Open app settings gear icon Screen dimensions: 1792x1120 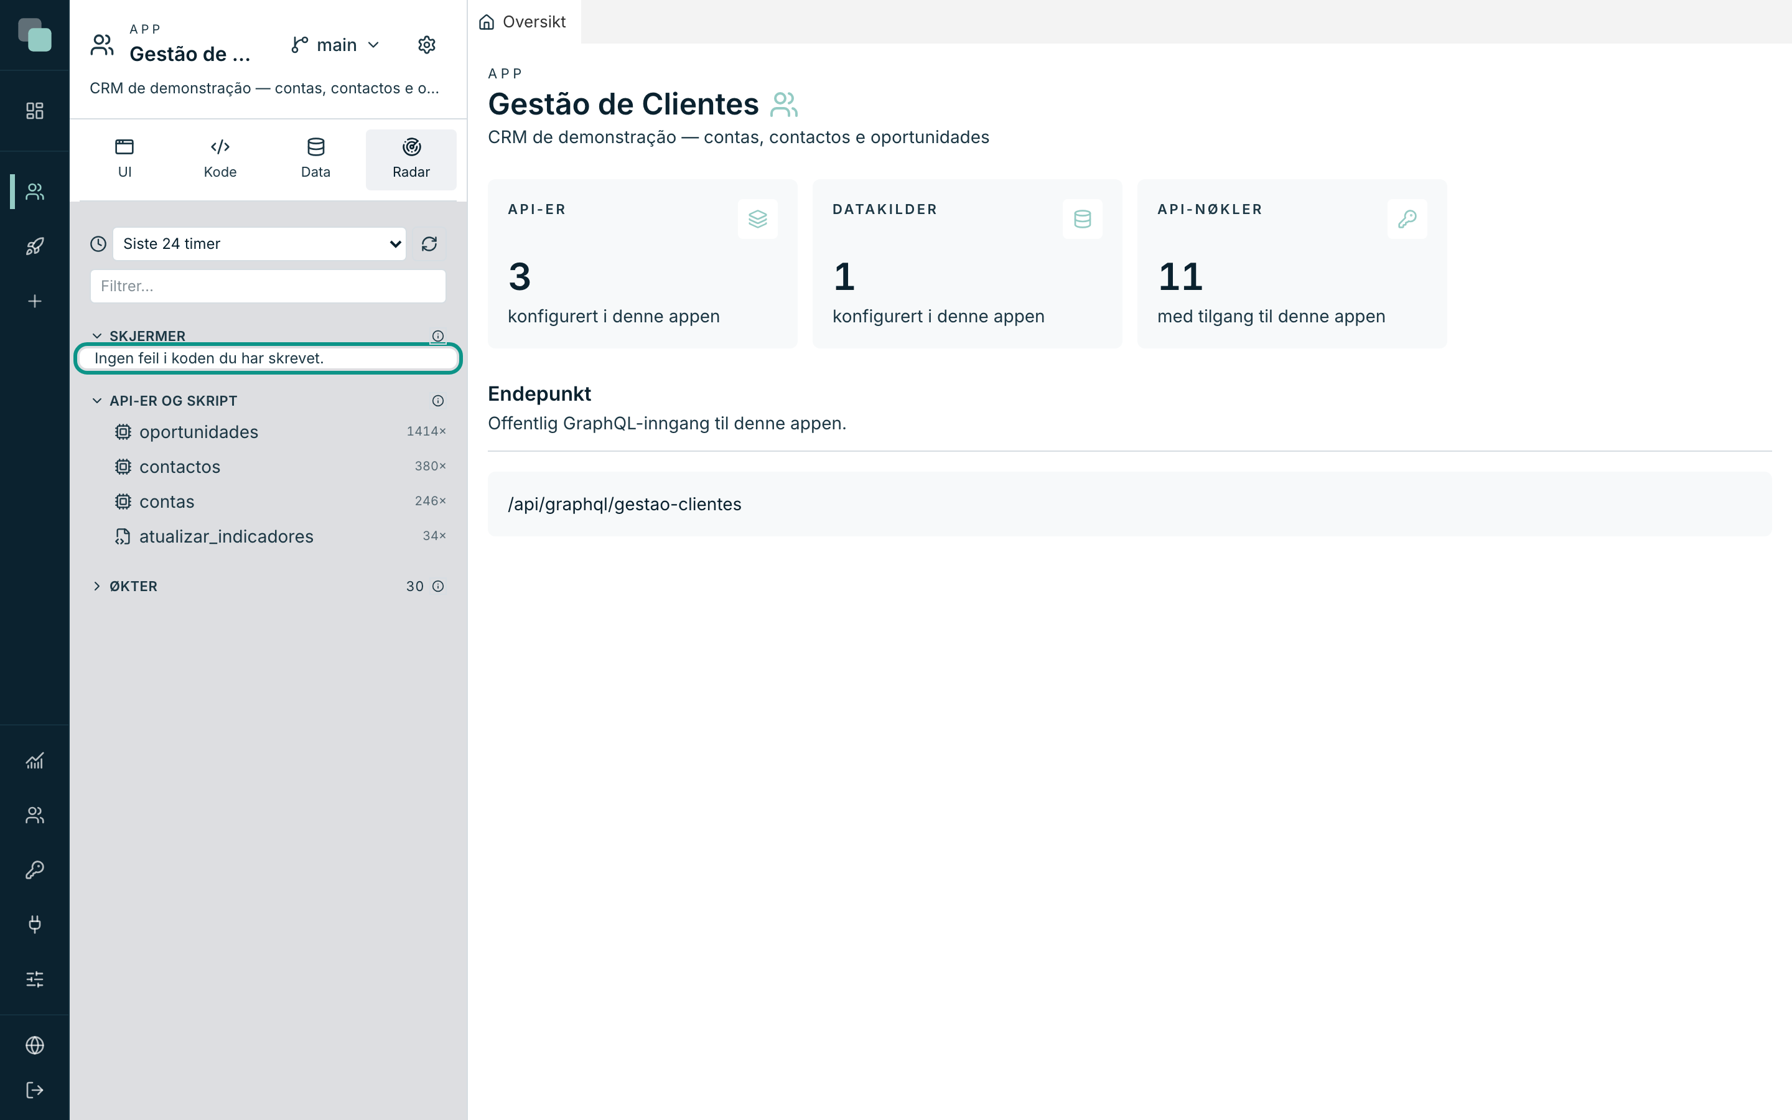(x=426, y=45)
